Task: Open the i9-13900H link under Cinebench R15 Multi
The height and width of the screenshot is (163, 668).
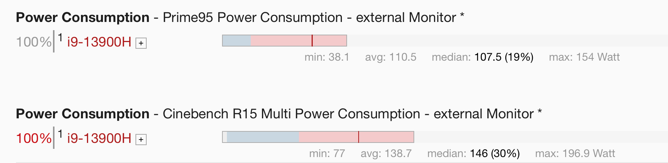Action: [x=99, y=138]
